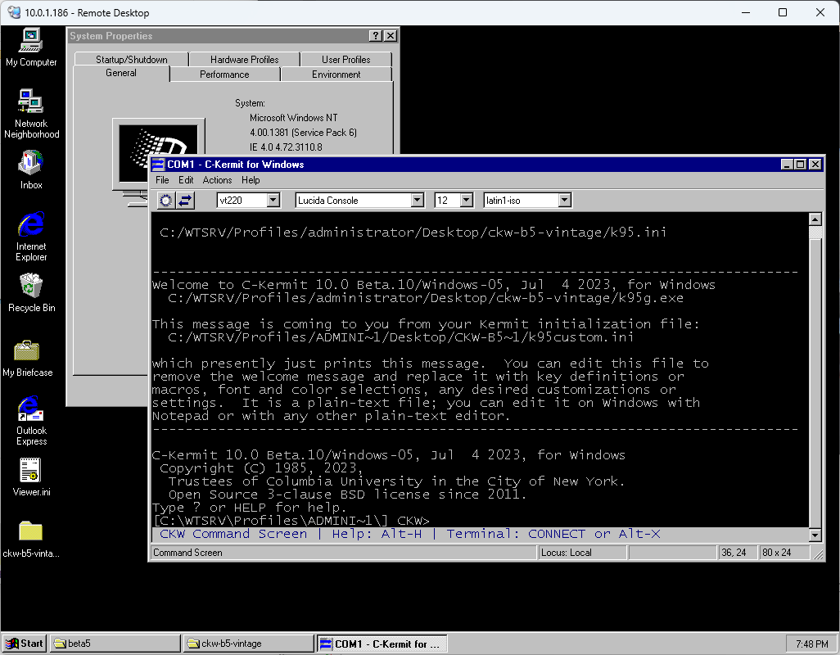The image size is (840, 655).
Task: Switch to Hardware Profiles tab
Action: (x=244, y=60)
